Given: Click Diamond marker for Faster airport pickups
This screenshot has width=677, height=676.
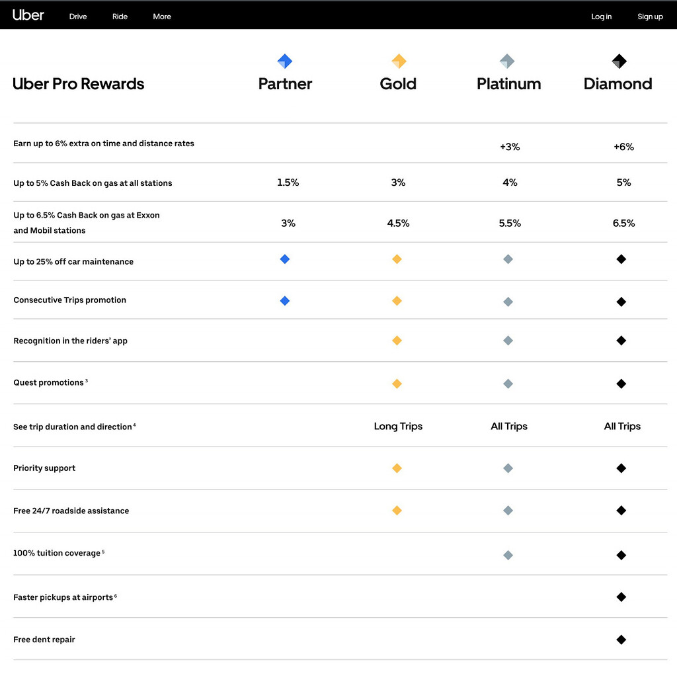Looking at the screenshot, I should pos(621,597).
